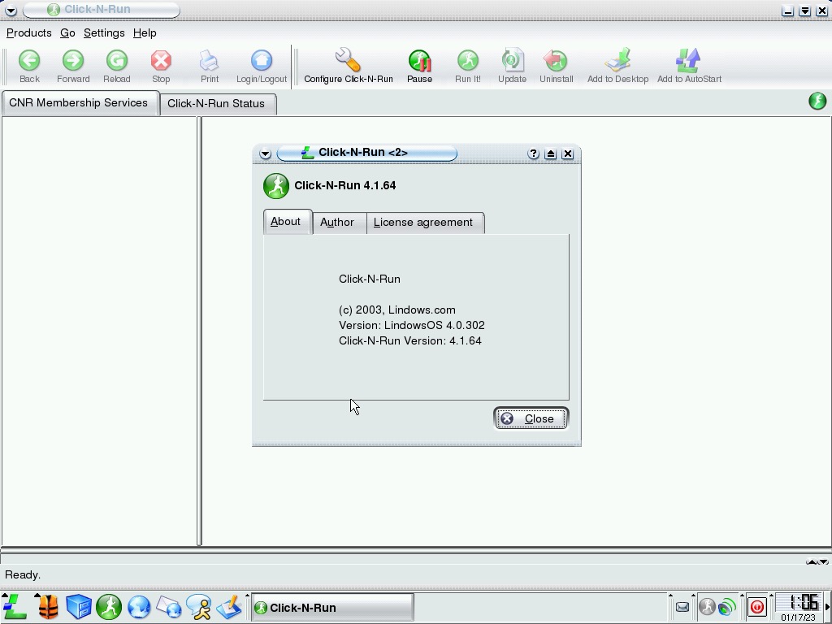832x624 pixels.
Task: Click the mail envelope system tray icon
Action: 682,607
